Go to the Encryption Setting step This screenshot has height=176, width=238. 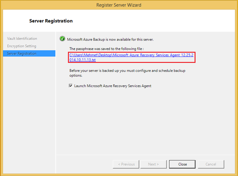pos(22,46)
